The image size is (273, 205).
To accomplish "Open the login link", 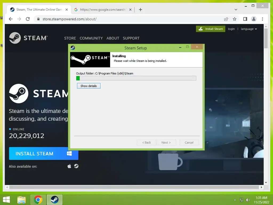I will (231, 29).
